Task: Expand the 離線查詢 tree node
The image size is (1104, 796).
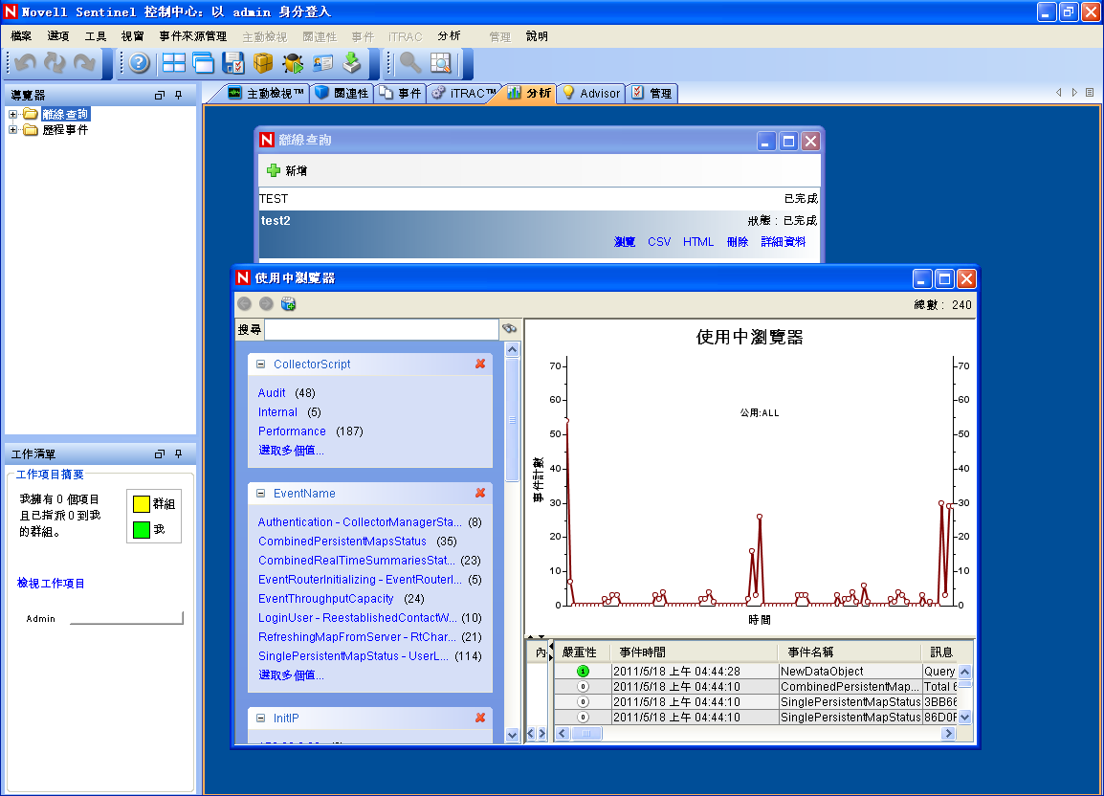Action: 13,115
